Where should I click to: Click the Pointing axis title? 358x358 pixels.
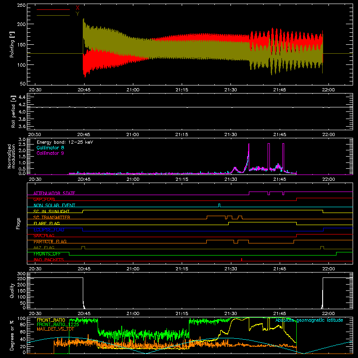tap(12, 44)
